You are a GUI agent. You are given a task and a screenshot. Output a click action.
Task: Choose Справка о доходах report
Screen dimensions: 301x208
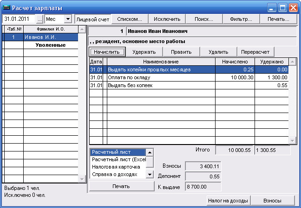(x=118, y=174)
